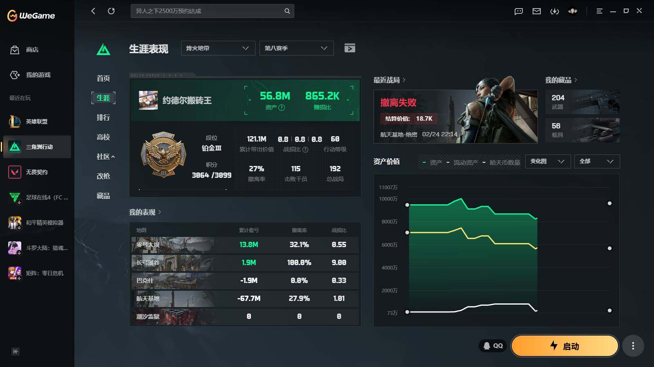Screen dimensions: 654x367
Task: Select 足球在线4 in the game list
Action: coord(37,197)
